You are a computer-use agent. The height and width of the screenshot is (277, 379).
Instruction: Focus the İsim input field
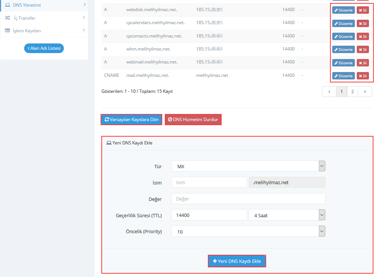click(209, 183)
